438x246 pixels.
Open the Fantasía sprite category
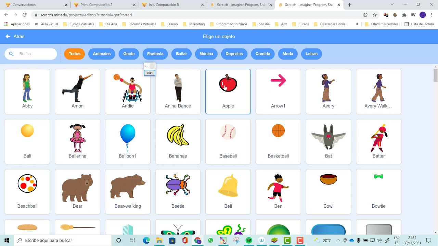click(155, 54)
